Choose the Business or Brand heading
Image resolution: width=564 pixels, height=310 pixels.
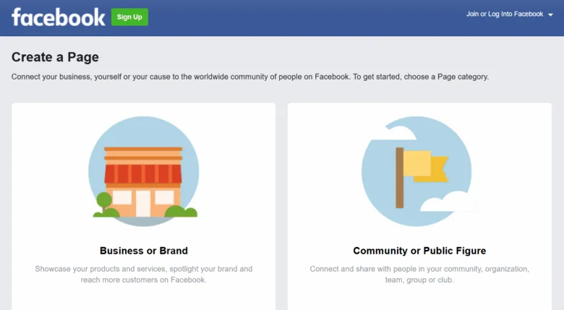point(144,251)
